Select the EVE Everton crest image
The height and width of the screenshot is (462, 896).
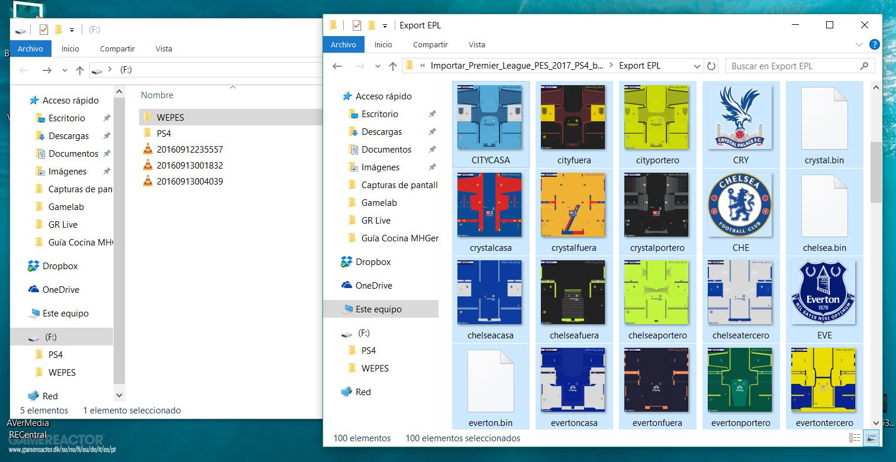tap(824, 293)
